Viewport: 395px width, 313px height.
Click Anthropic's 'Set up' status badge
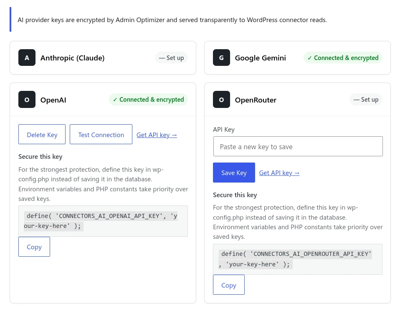coord(171,58)
